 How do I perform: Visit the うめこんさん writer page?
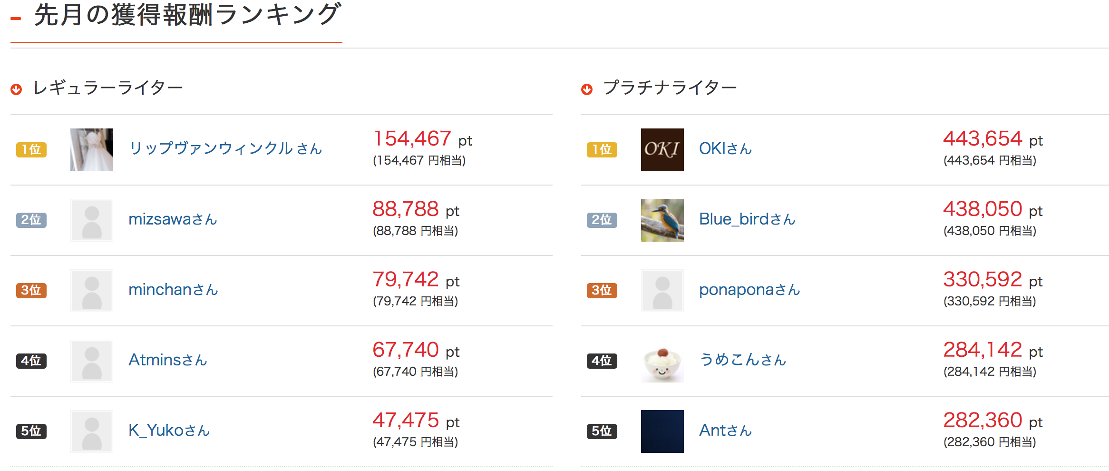click(743, 360)
